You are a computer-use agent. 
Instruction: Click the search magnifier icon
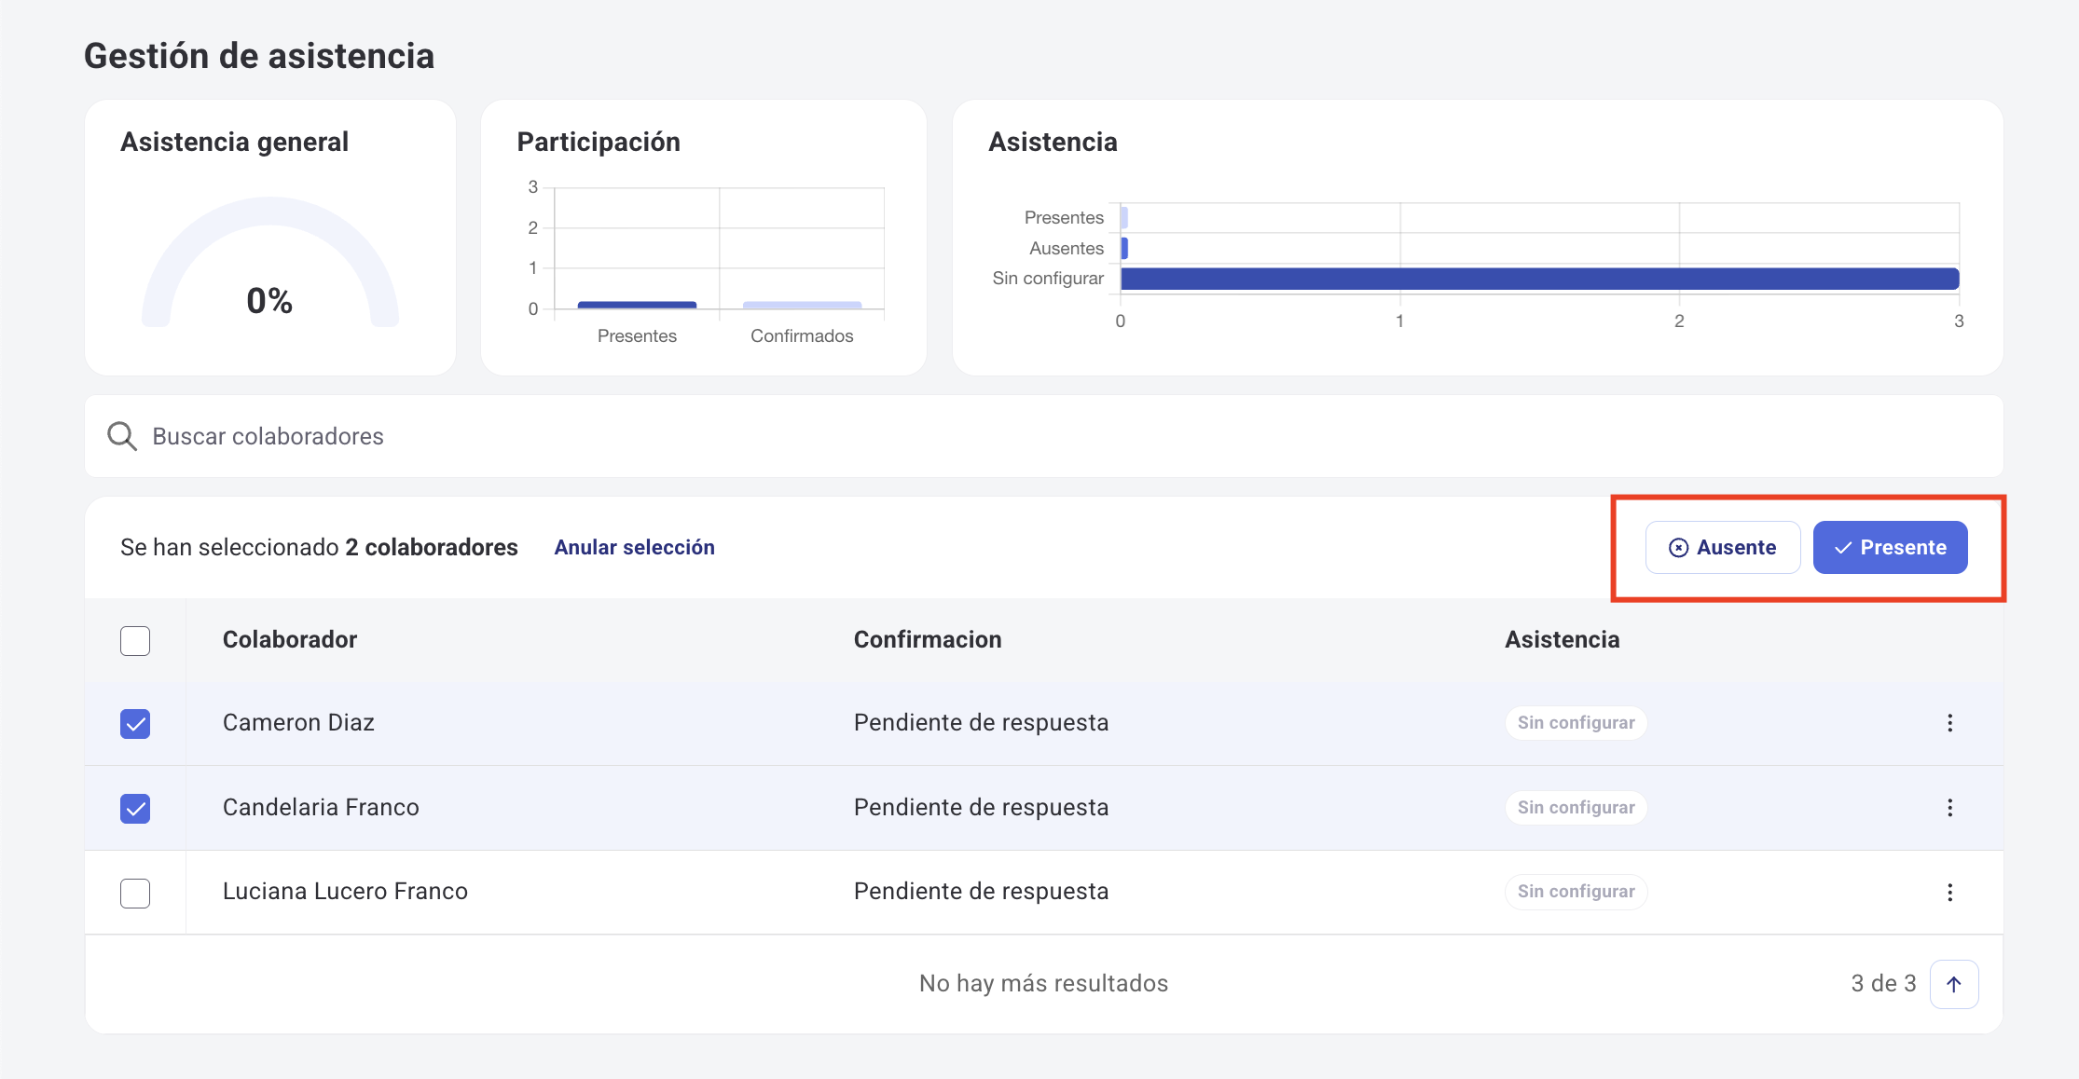click(x=121, y=435)
